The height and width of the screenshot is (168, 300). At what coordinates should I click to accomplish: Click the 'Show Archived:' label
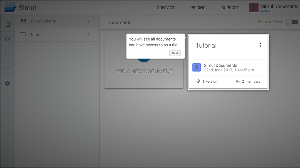coord(270,22)
